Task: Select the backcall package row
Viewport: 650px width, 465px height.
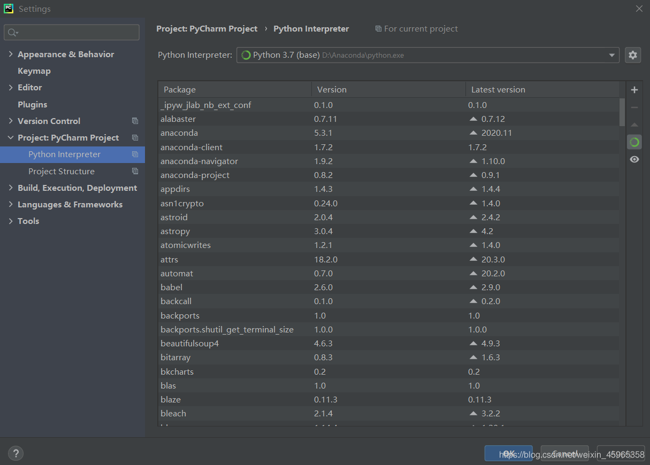Action: pos(388,301)
